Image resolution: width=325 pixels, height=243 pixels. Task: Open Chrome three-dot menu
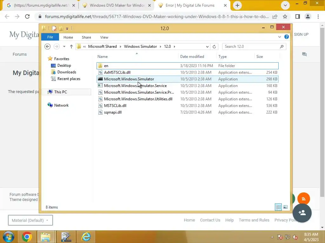coord(318,16)
